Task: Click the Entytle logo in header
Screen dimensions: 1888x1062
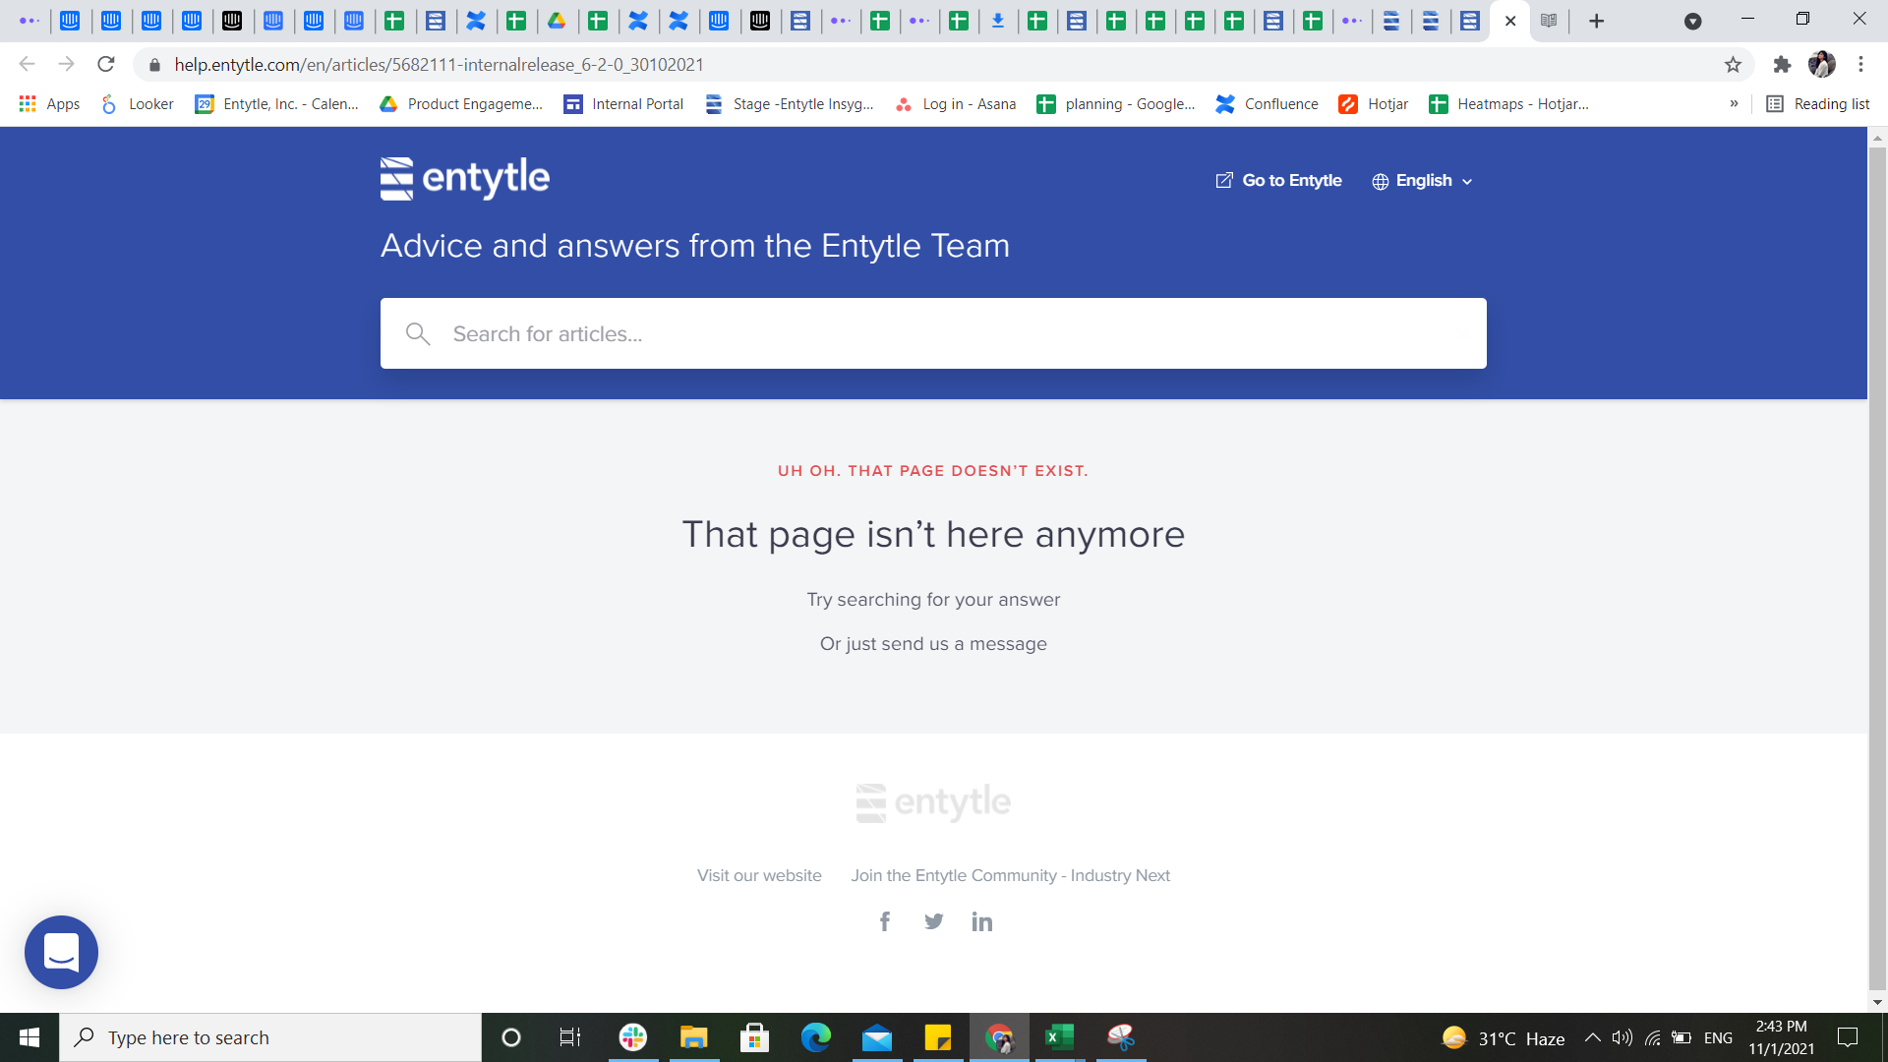Action: (464, 179)
